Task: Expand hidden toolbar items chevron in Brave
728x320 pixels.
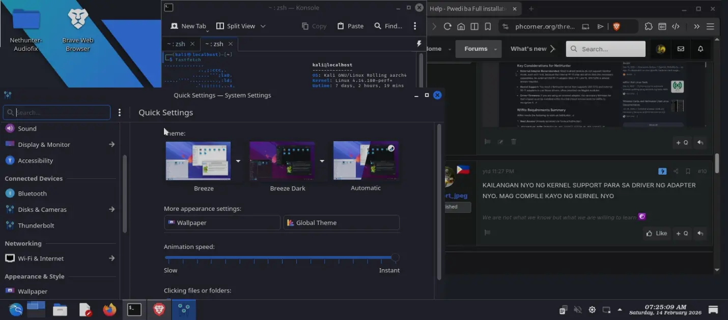Action: (696, 26)
